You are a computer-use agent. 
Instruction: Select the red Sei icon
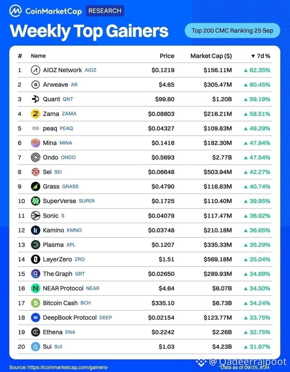tap(35, 172)
